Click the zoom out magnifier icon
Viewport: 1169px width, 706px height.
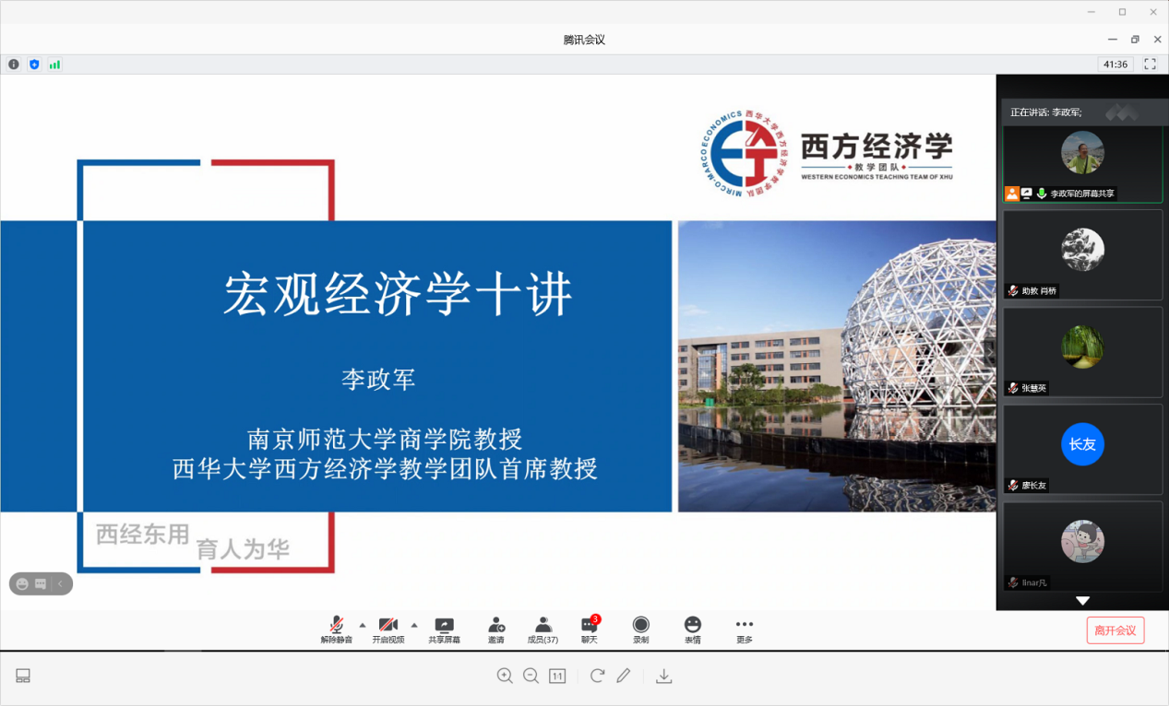coord(531,676)
